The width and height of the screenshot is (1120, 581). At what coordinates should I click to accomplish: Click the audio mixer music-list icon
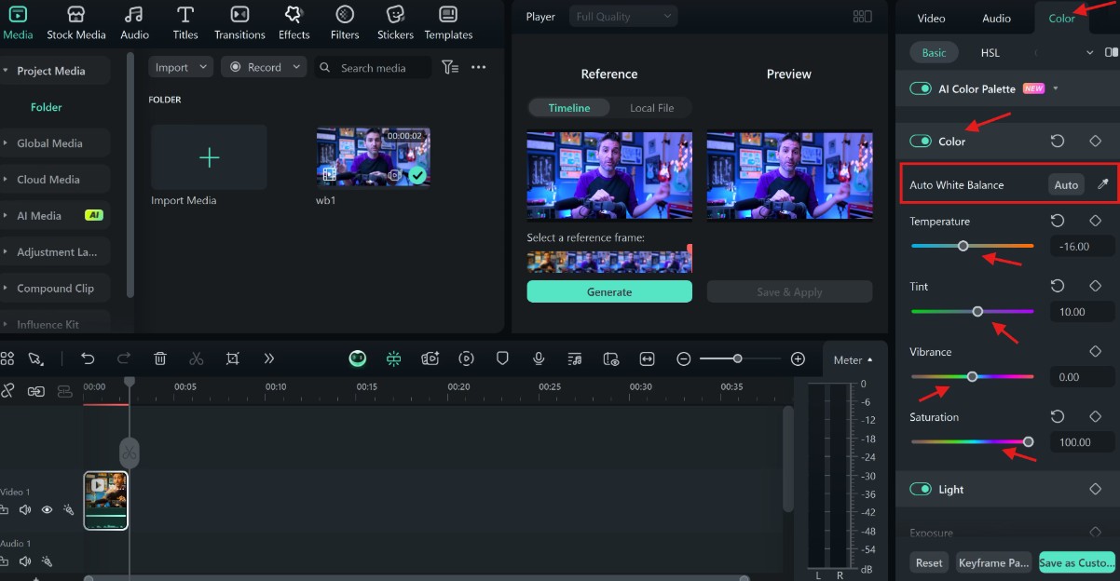[x=575, y=358]
